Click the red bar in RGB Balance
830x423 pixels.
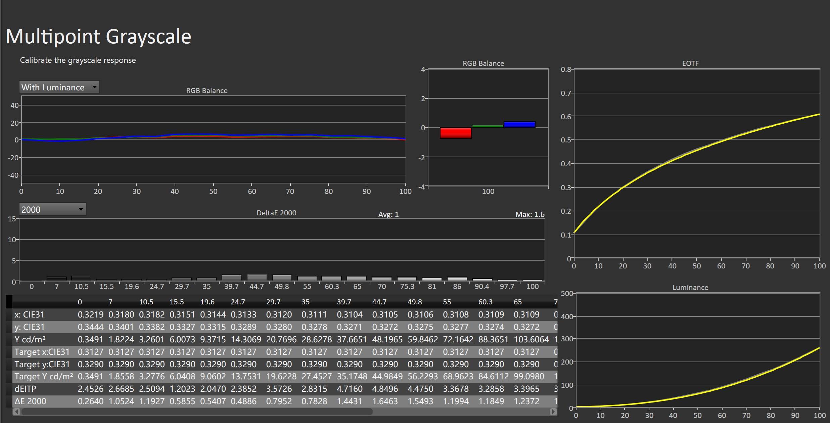tap(456, 133)
